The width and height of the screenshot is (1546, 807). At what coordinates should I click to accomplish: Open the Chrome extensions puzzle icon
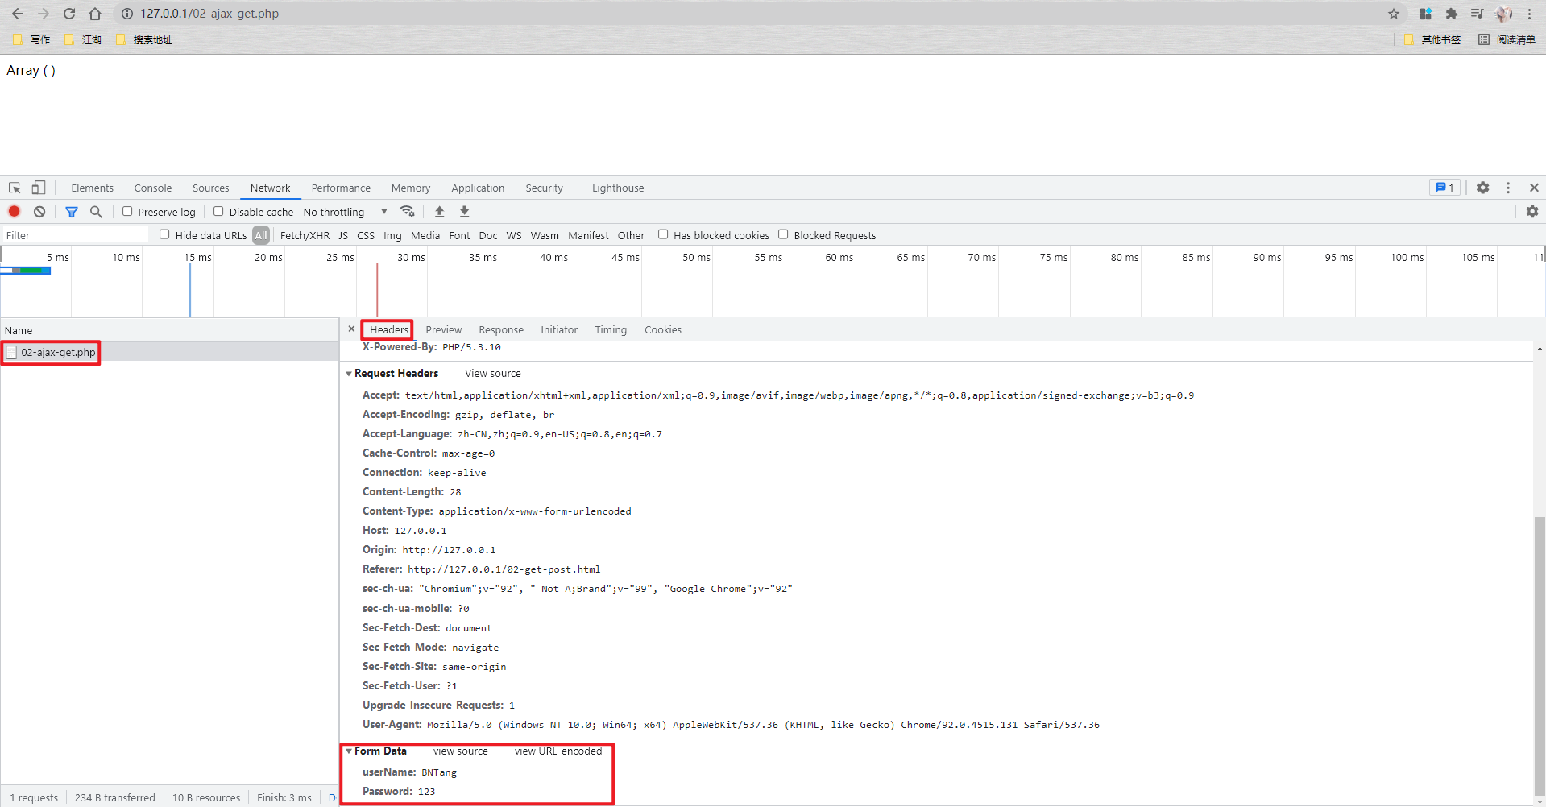1452,14
